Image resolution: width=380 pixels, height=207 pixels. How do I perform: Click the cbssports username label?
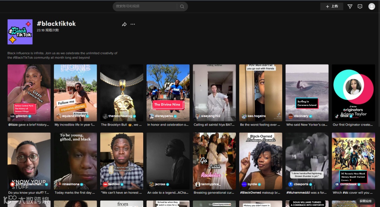[301, 184]
